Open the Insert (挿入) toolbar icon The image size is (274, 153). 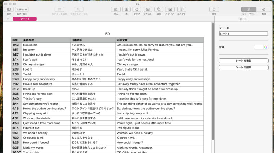point(116,9)
